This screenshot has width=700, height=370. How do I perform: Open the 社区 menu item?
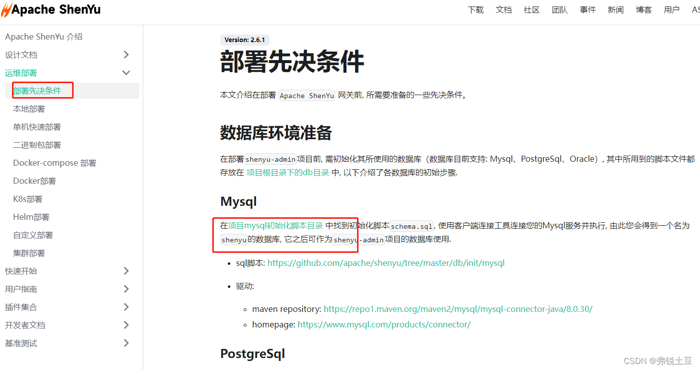531,9
